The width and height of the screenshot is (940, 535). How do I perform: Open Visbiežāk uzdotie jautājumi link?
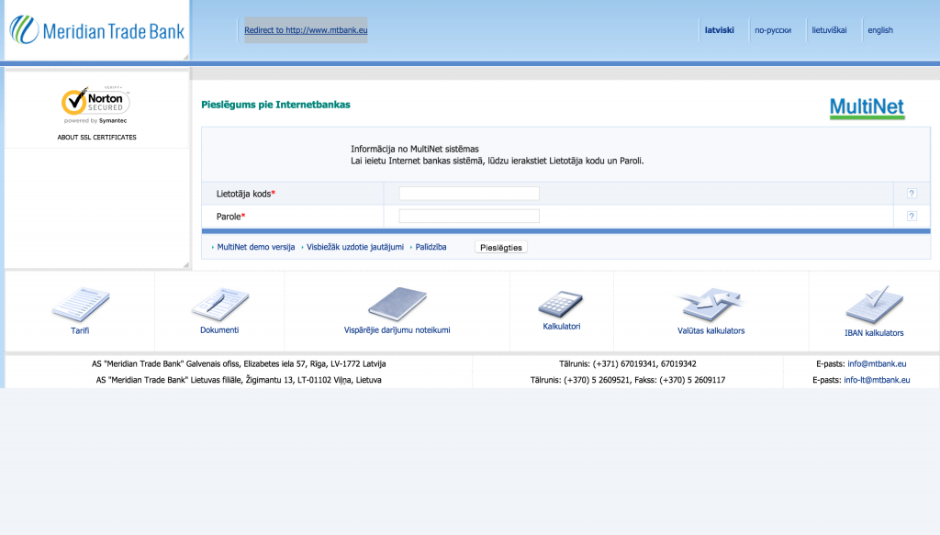pyautogui.click(x=355, y=247)
